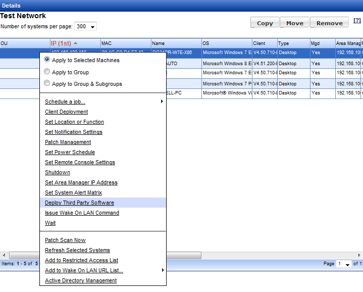Click the horizontal scrollbar left arrow
This screenshot has width=363, height=292.
pos(4,255)
